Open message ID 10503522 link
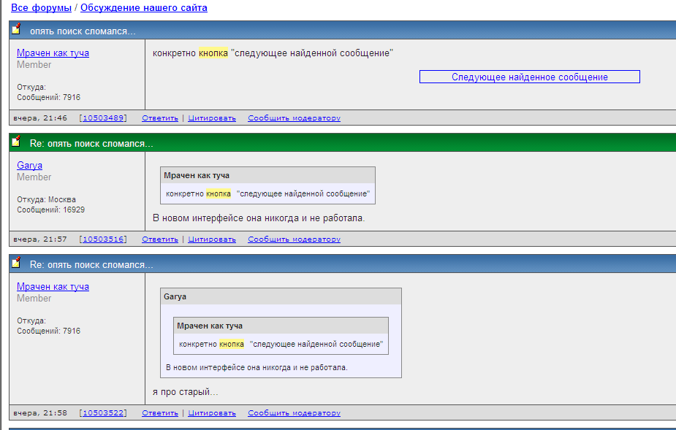Viewport: 676px width, 430px height. click(x=102, y=413)
